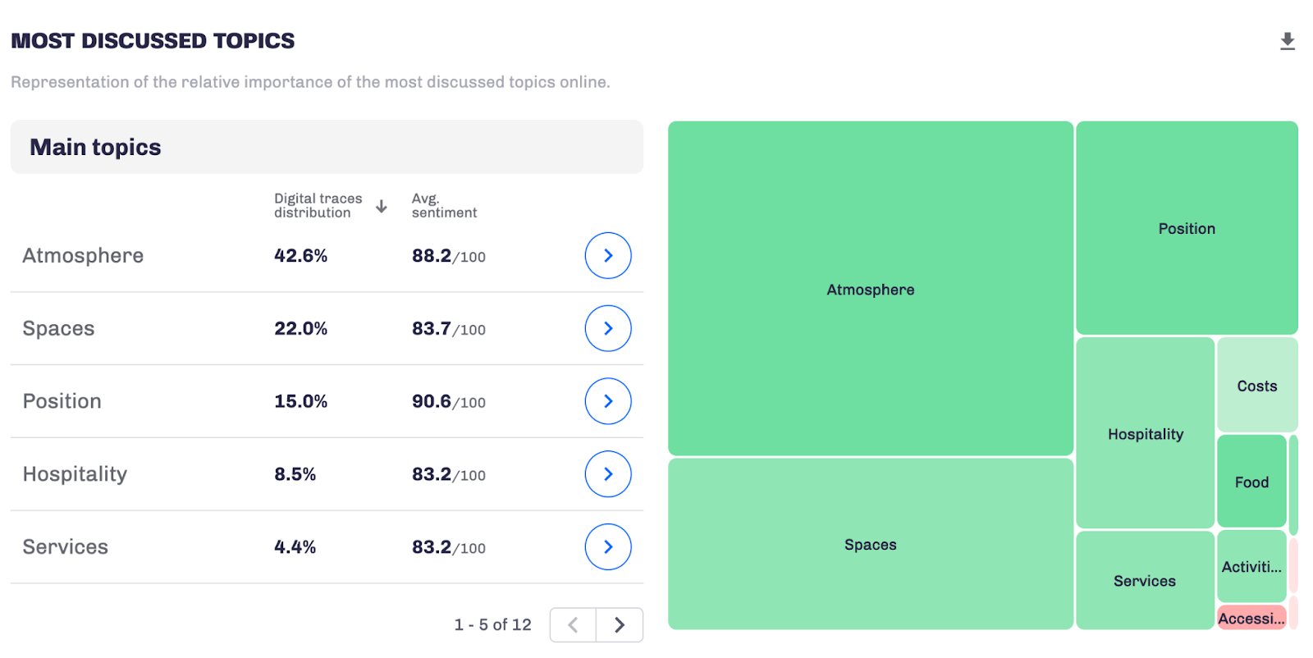Click the Atmosphere topic name in table

[83, 256]
